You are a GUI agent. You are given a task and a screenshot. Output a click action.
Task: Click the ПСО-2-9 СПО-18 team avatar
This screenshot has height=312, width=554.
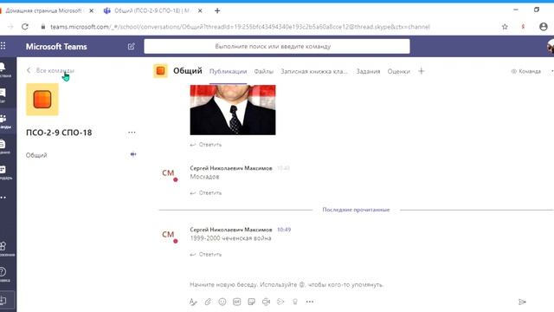pyautogui.click(x=42, y=100)
